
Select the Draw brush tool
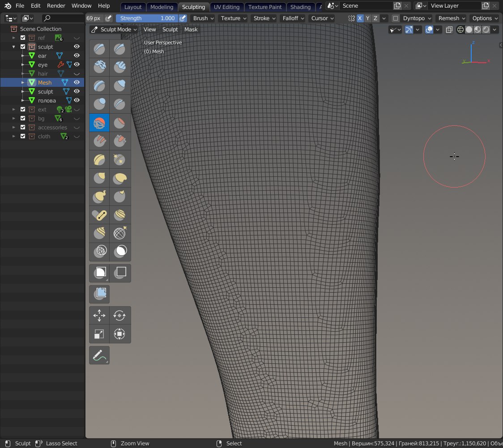point(99,49)
